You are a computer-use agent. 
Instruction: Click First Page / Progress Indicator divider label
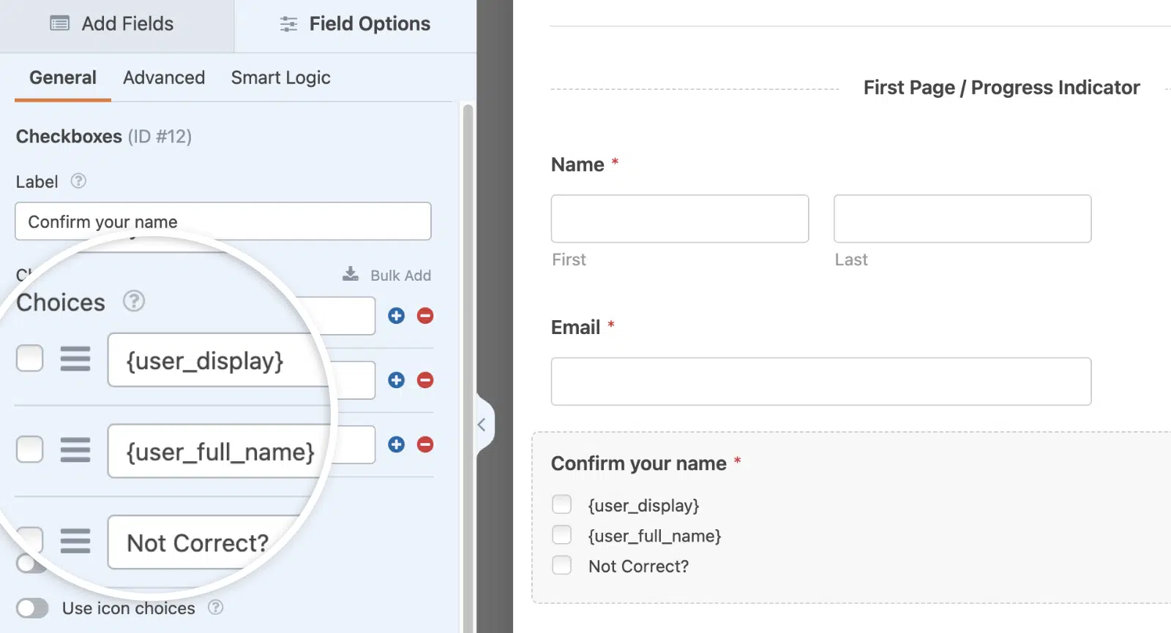point(1001,88)
